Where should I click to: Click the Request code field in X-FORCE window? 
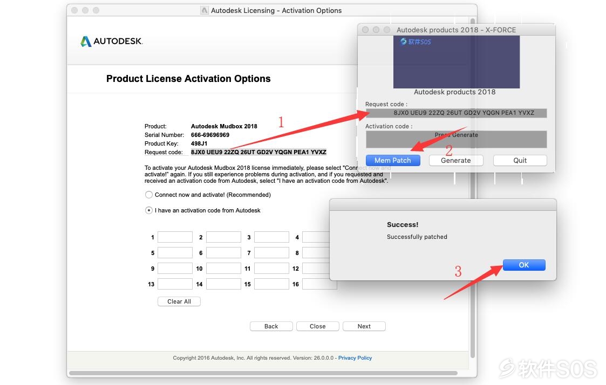(457, 113)
